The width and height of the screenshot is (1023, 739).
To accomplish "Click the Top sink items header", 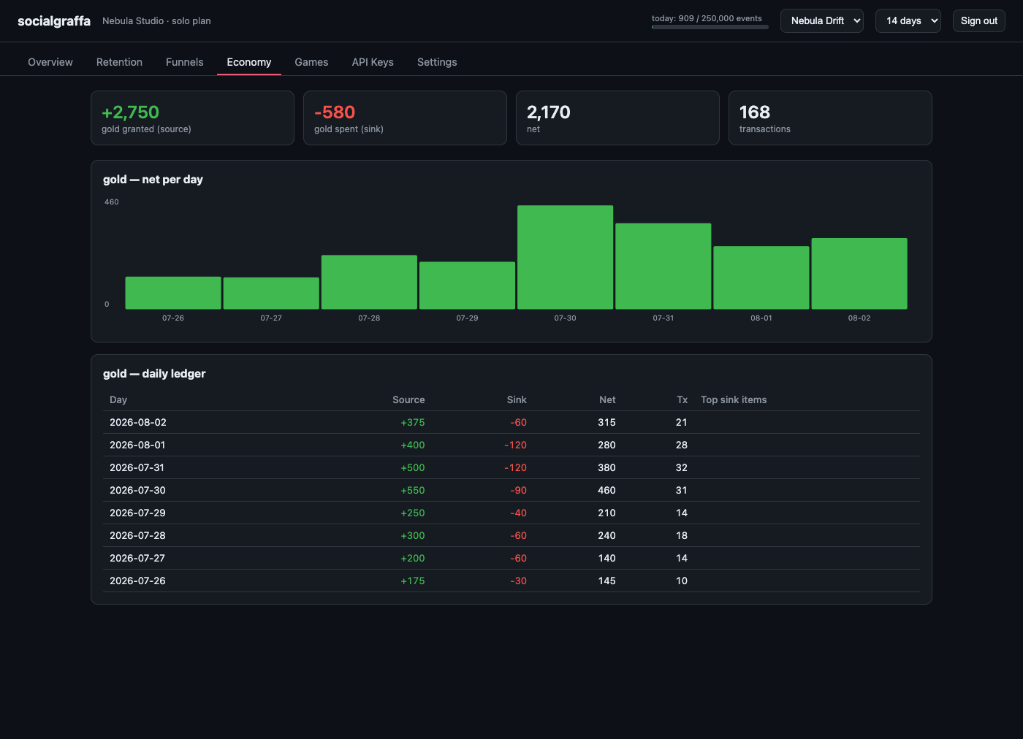I will coord(734,399).
